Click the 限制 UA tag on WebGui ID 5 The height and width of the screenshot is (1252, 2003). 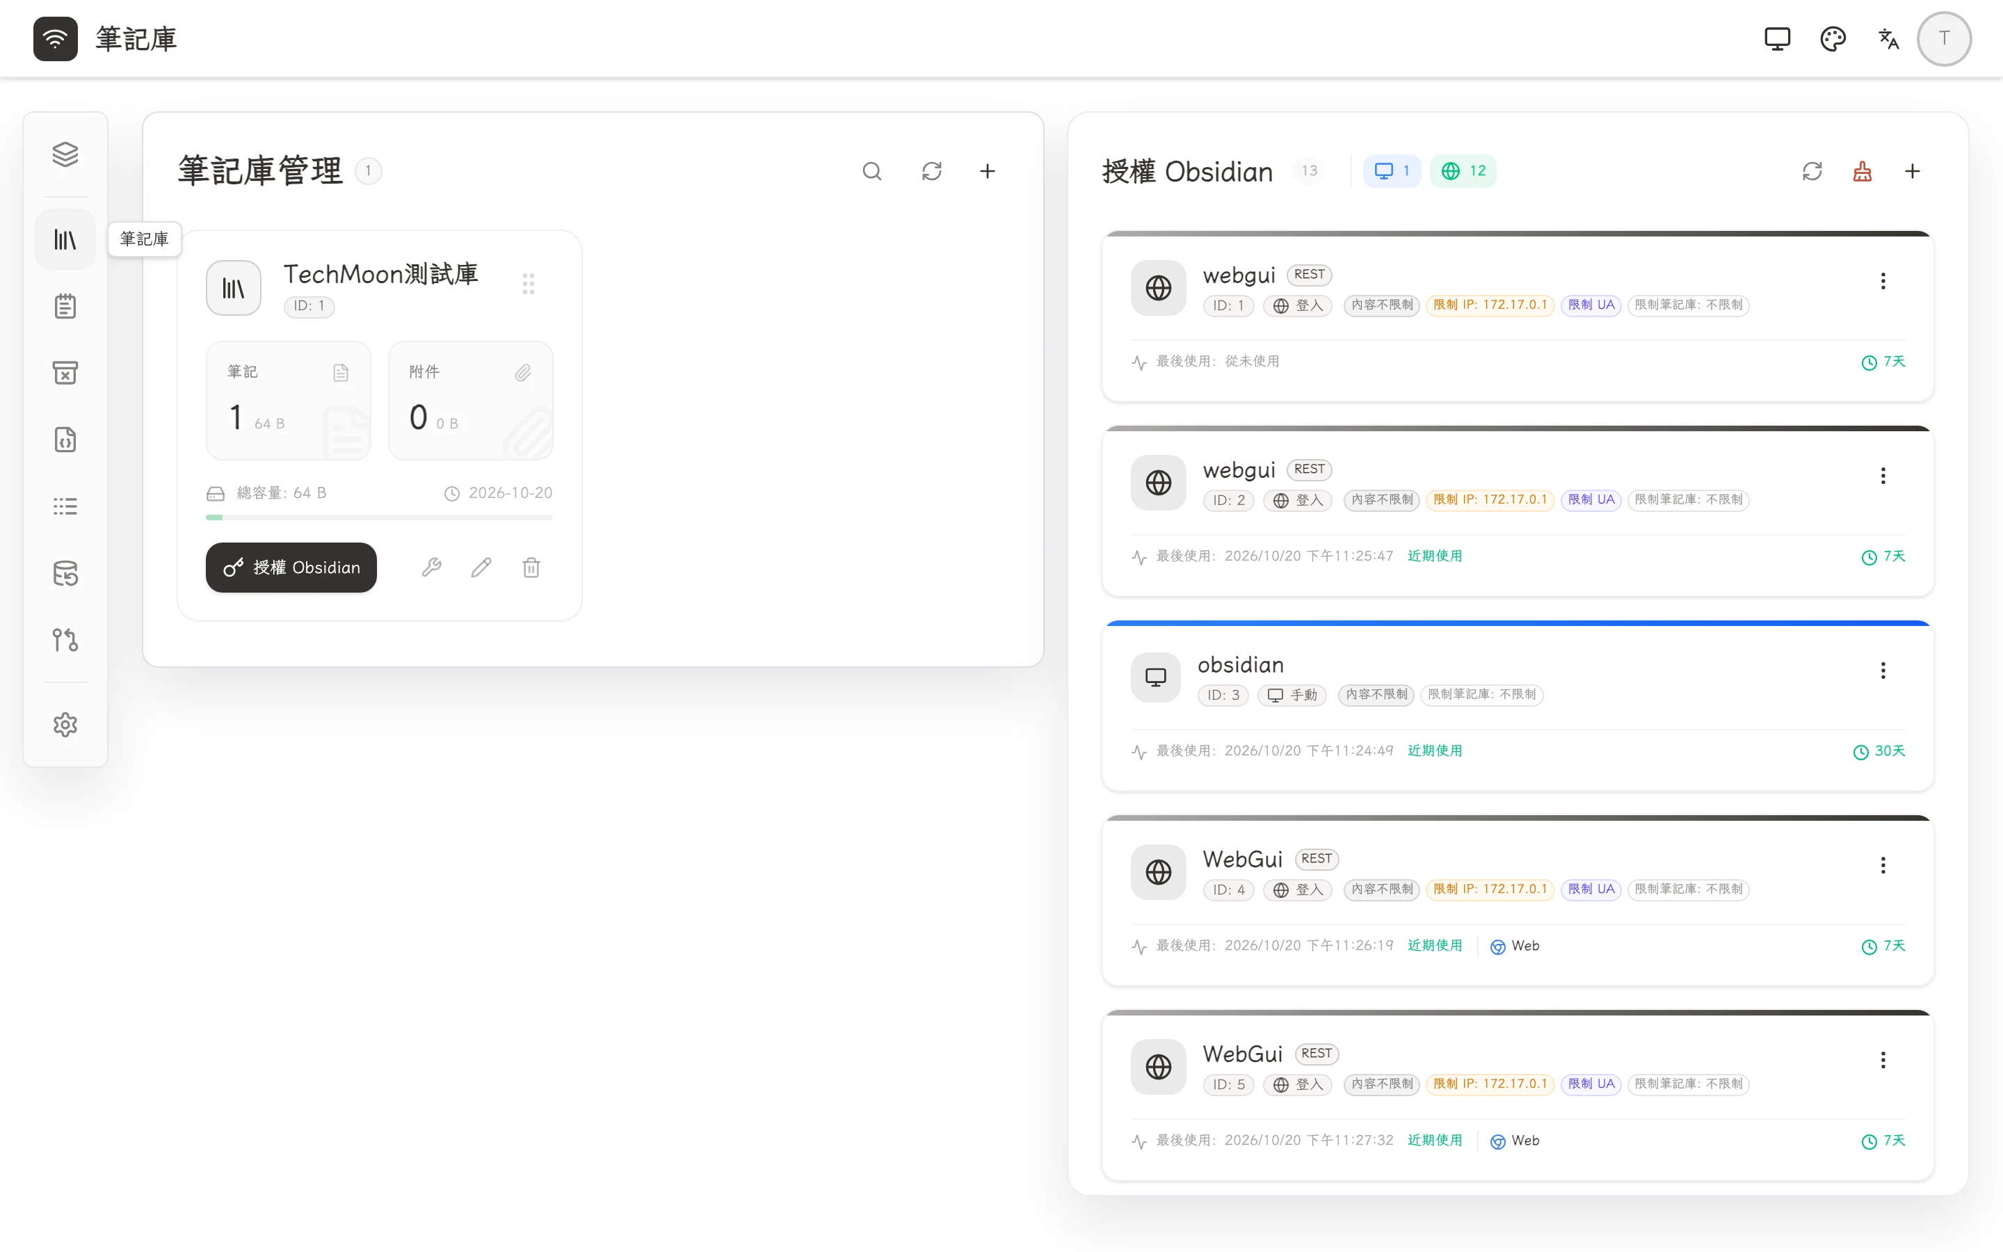(x=1591, y=1084)
